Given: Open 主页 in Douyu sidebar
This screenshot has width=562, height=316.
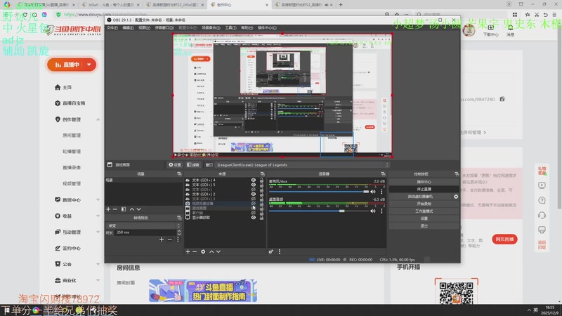Looking at the screenshot, I should coord(67,87).
